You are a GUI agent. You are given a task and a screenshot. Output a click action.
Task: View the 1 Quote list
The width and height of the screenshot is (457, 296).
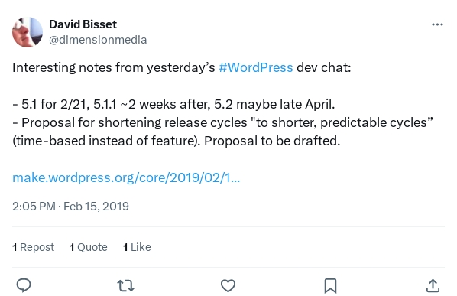[x=89, y=247]
